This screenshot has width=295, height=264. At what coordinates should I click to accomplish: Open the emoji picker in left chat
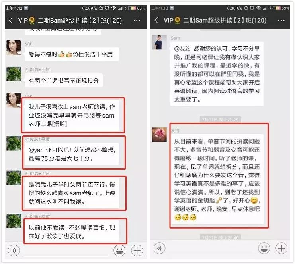119,251
